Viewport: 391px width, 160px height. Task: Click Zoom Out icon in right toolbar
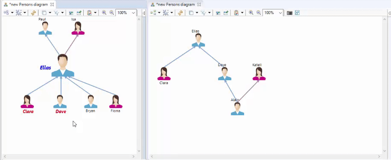click(259, 12)
